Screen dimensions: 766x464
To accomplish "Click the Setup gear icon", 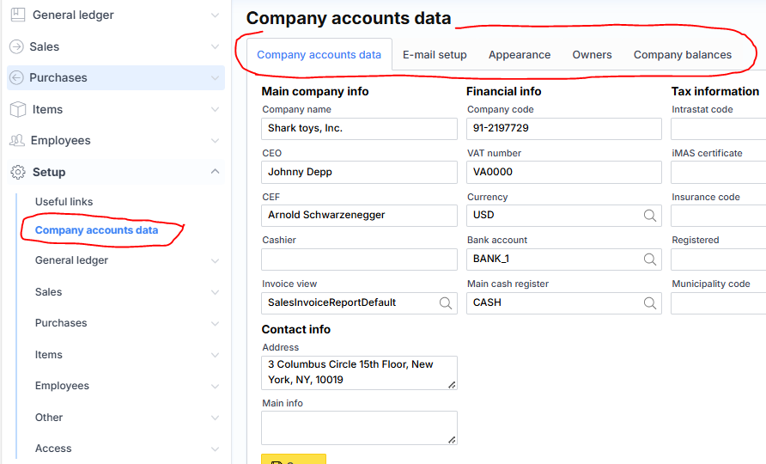I will pos(17,172).
